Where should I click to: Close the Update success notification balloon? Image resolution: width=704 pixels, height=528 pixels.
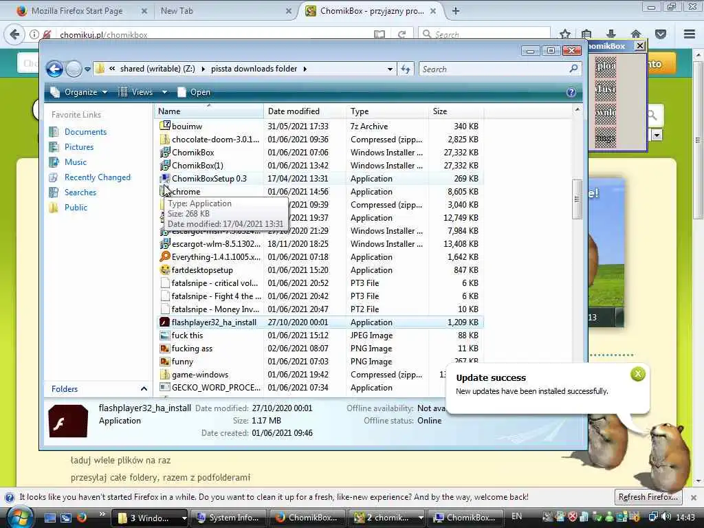point(637,374)
